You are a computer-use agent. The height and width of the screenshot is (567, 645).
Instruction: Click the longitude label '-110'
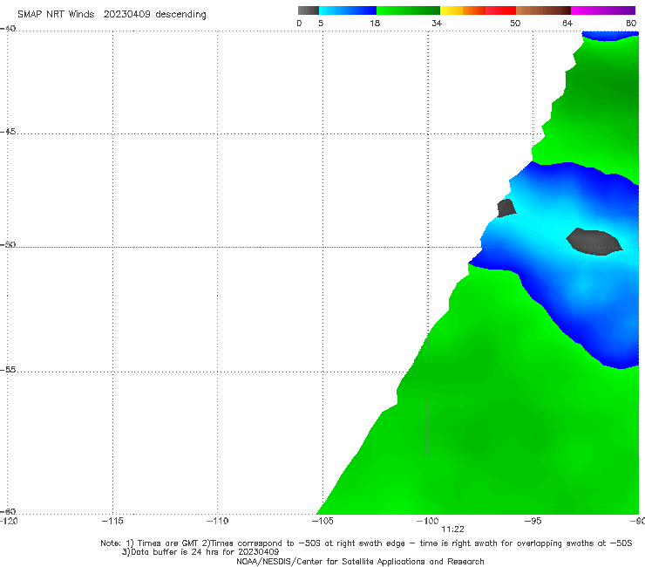(x=217, y=521)
